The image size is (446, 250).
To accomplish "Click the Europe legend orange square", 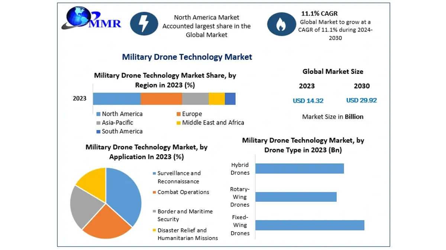I will [x=178, y=114].
